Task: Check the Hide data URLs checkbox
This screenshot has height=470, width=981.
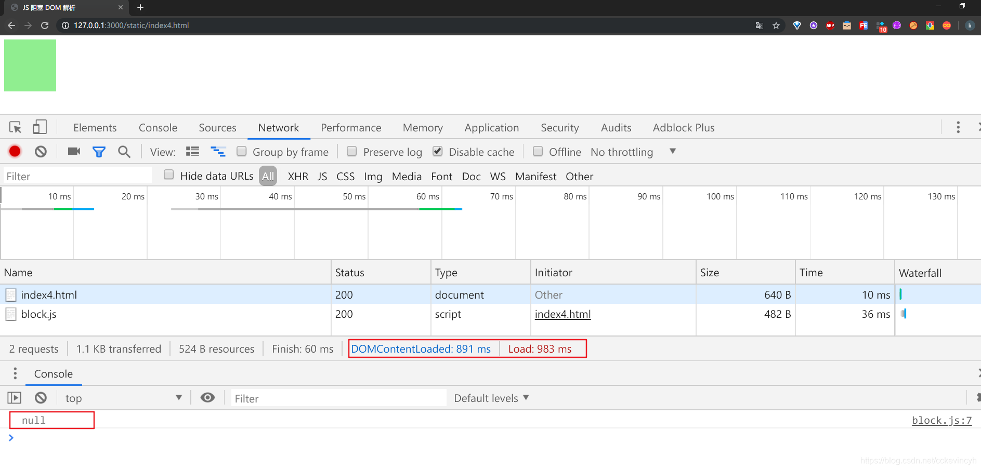Action: 169,175
